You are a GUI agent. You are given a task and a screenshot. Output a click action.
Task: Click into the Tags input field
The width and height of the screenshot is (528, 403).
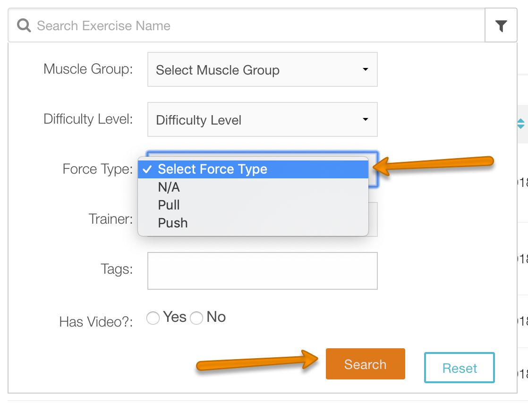coord(262,271)
